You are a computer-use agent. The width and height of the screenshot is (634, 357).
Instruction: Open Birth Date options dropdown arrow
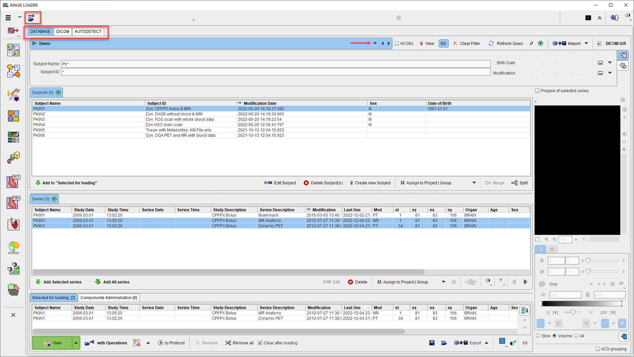point(610,63)
